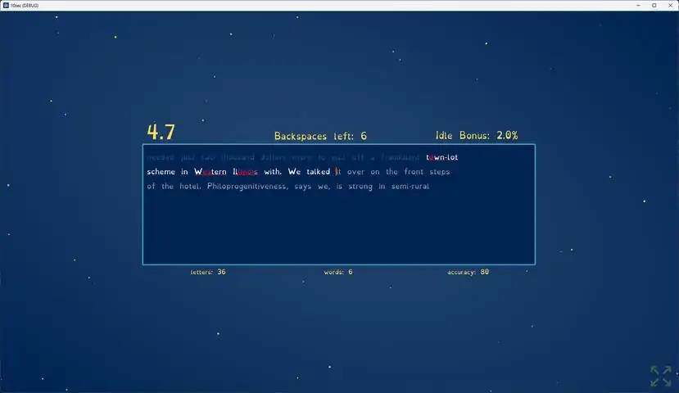Click the word "with." in the passage
679x393 pixels.
[x=273, y=172]
